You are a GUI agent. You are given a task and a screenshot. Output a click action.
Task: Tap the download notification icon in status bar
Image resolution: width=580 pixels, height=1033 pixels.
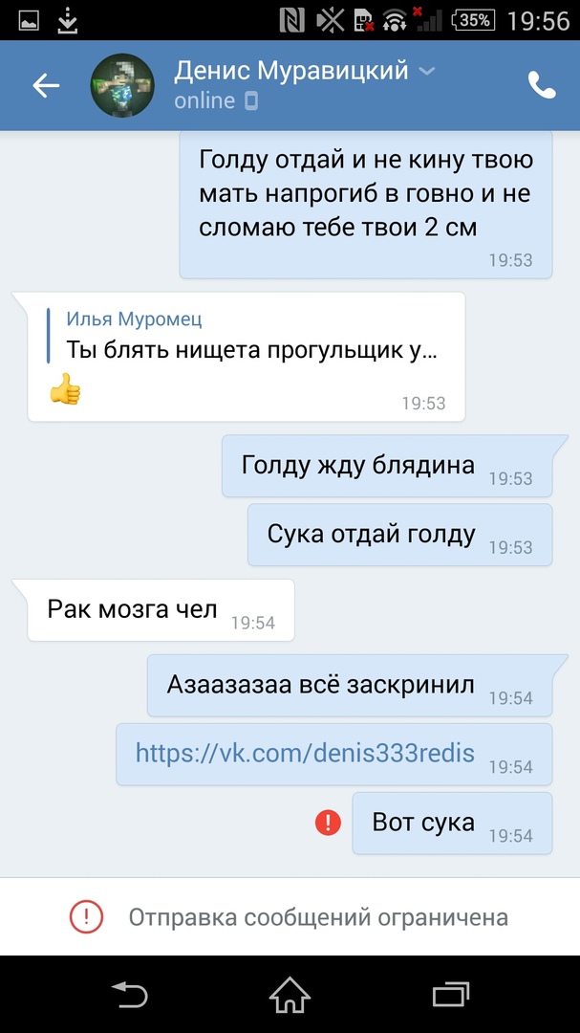68,21
